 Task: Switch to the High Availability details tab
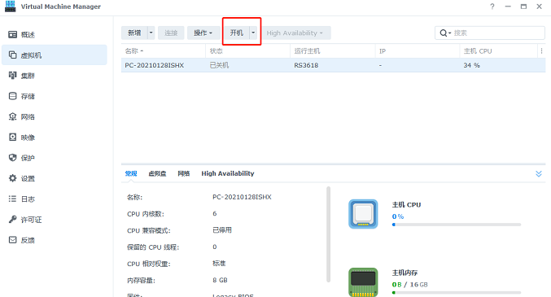[228, 173]
